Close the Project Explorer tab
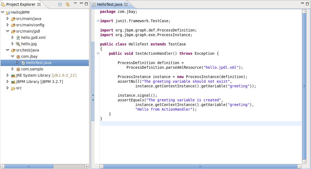The image size is (311, 169). click(x=39, y=4)
